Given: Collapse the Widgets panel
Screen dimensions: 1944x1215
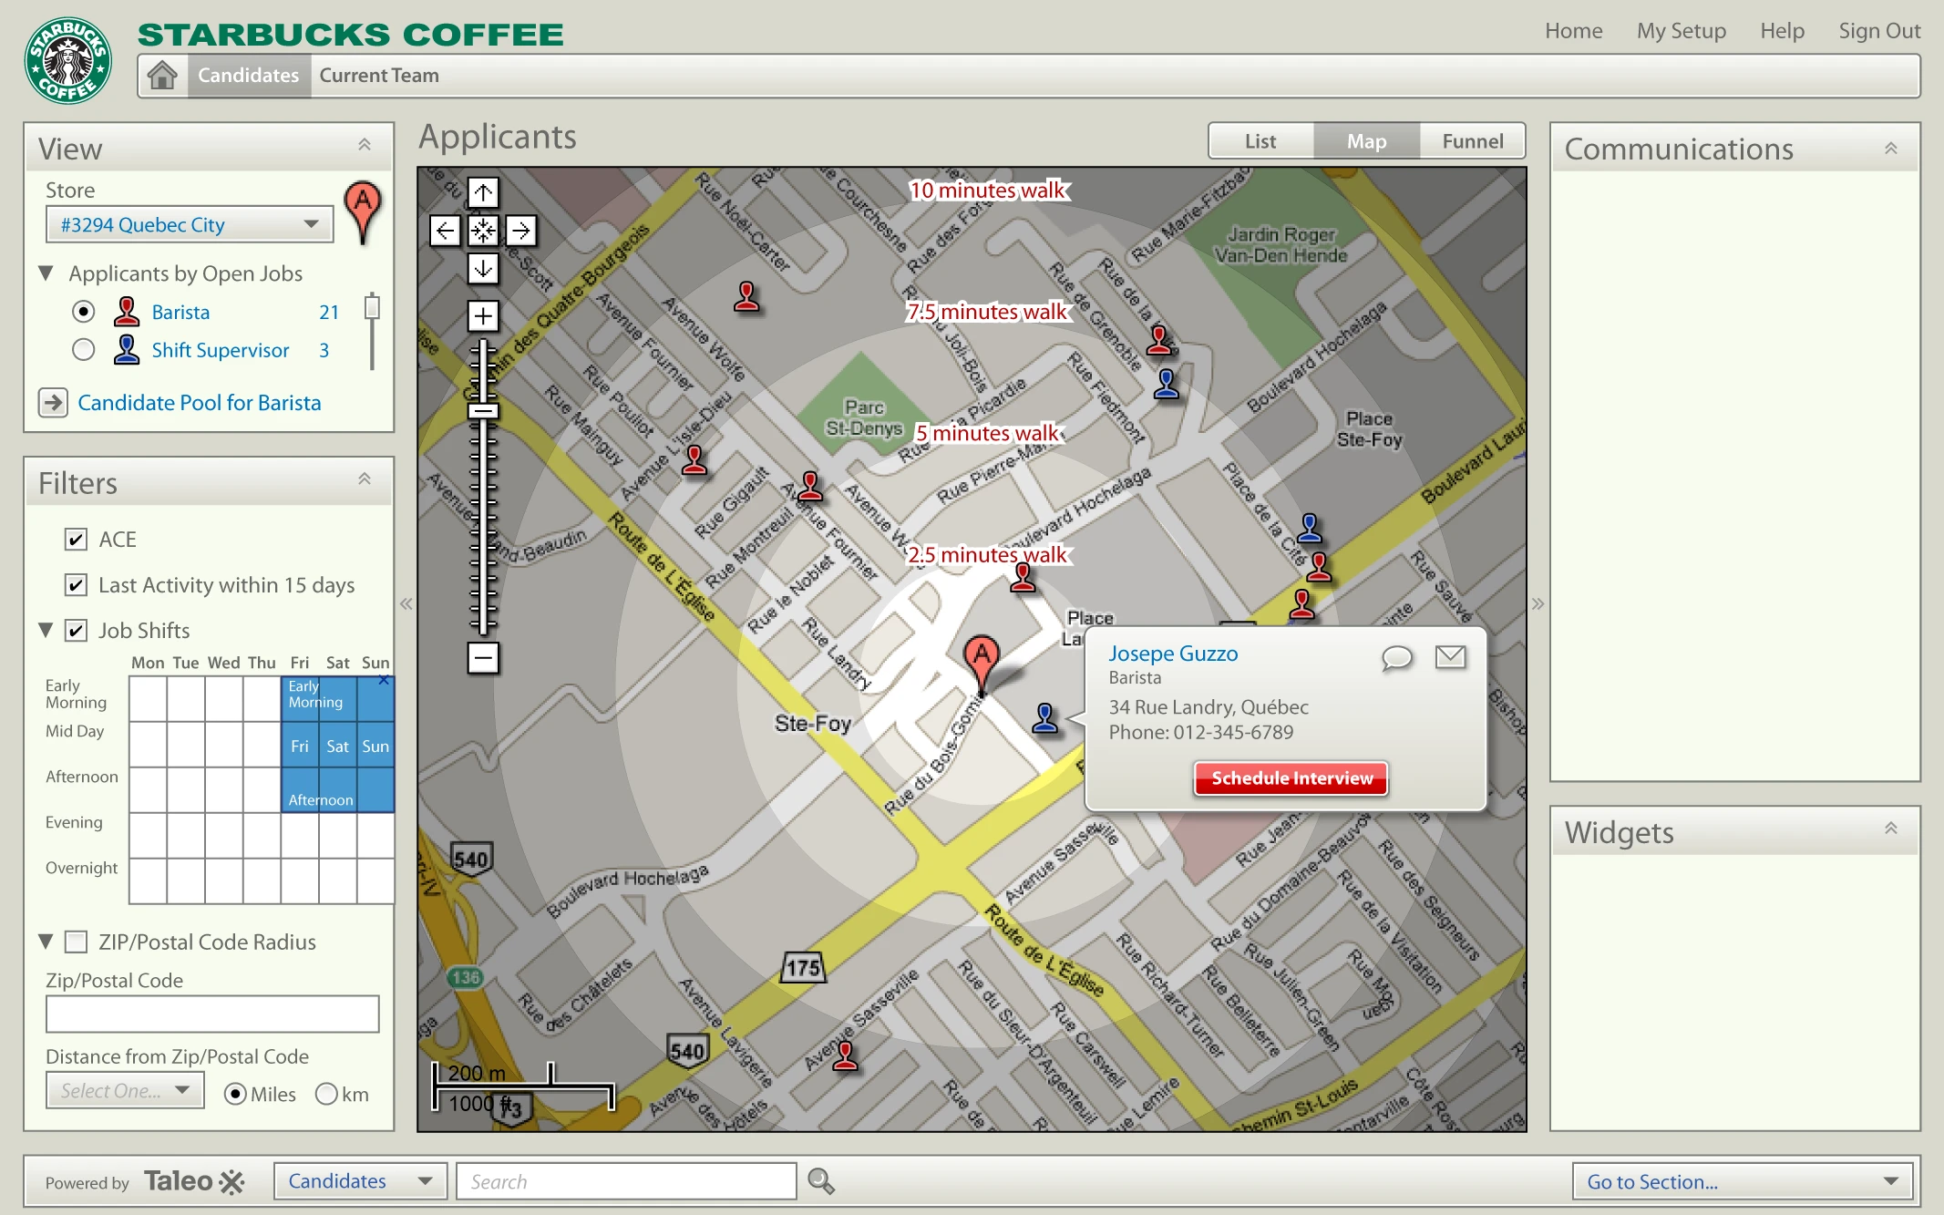Looking at the screenshot, I should [1891, 829].
